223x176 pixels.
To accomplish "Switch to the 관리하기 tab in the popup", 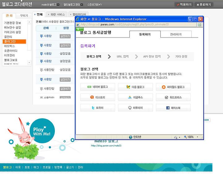I will tap(176, 34).
